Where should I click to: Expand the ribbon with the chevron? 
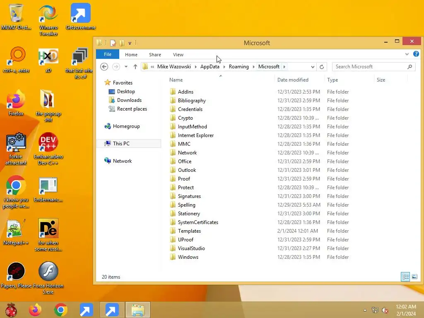[x=407, y=54]
